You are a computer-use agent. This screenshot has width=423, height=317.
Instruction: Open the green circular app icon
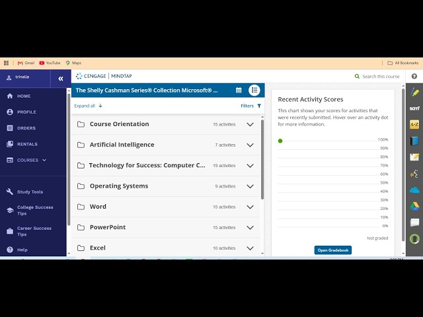coord(414,239)
